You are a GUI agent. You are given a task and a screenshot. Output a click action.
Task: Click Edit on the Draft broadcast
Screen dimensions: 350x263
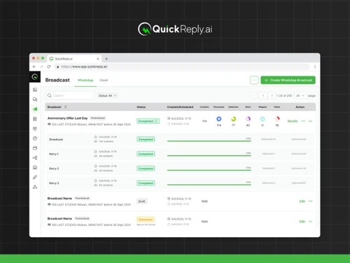[x=302, y=201]
